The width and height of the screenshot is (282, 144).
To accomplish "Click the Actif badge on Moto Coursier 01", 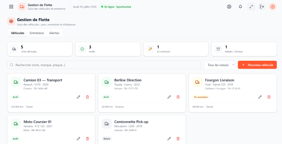I will pos(15,139).
